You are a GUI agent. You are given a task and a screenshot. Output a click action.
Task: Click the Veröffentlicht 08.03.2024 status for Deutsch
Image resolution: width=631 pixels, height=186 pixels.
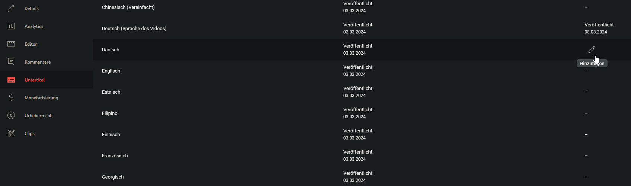tap(599, 28)
